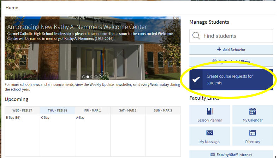Select the THU - FEB 28 column header

tap(58, 110)
